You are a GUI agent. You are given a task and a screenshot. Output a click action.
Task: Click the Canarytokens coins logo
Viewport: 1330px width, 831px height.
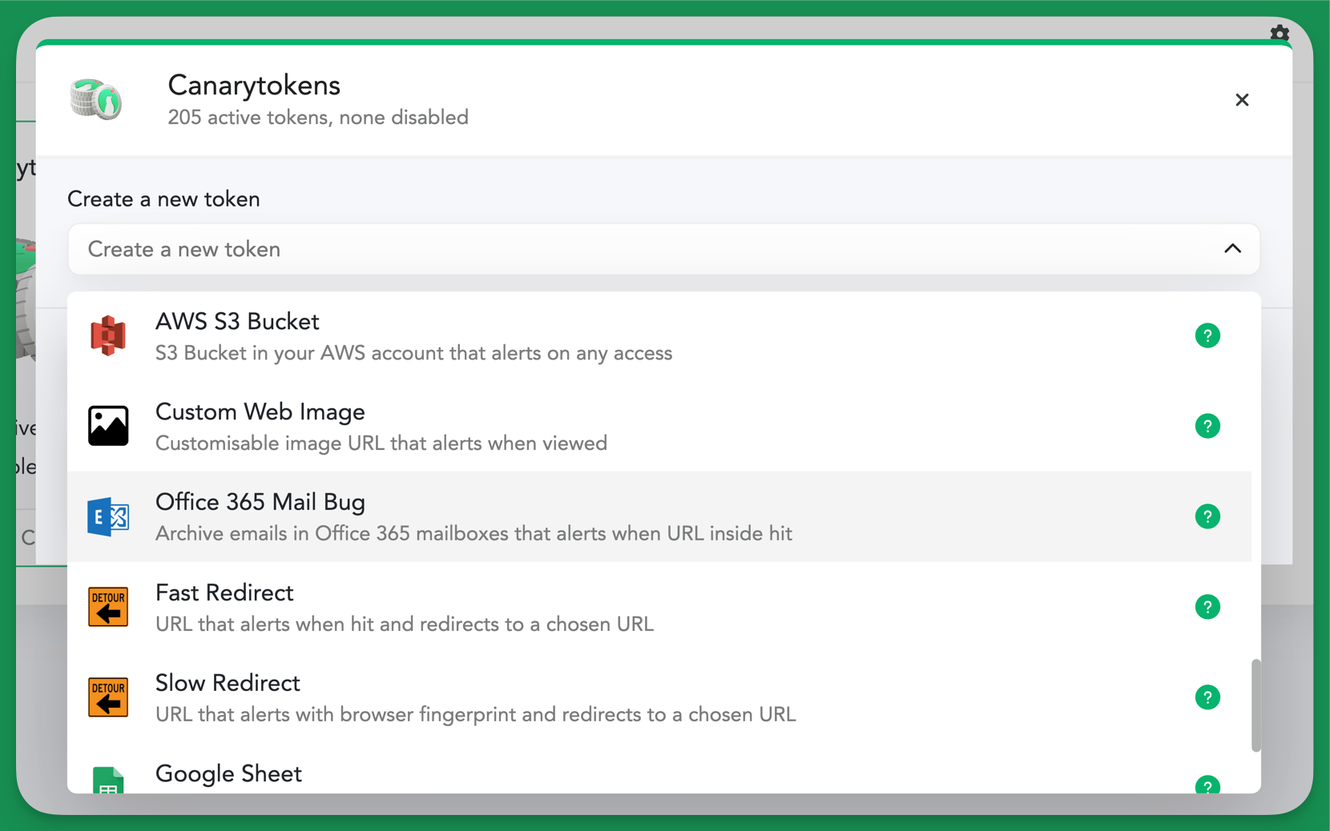[96, 99]
